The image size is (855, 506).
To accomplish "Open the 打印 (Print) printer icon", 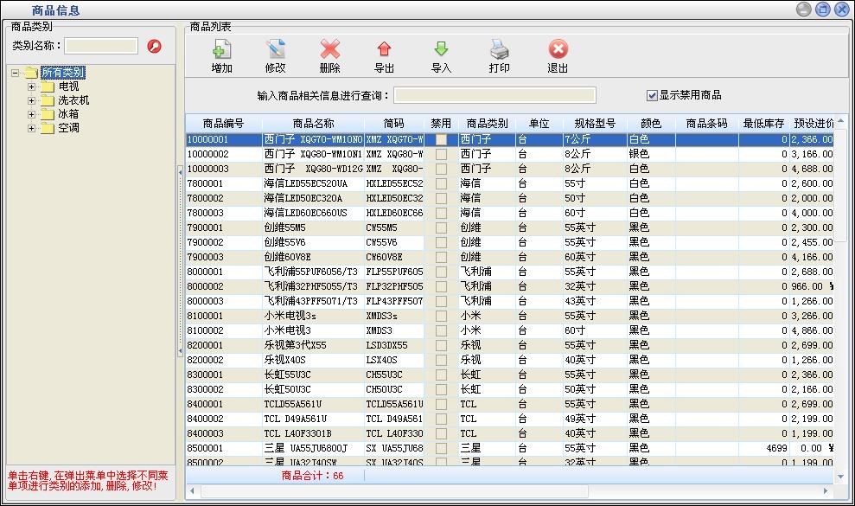I will click(499, 50).
